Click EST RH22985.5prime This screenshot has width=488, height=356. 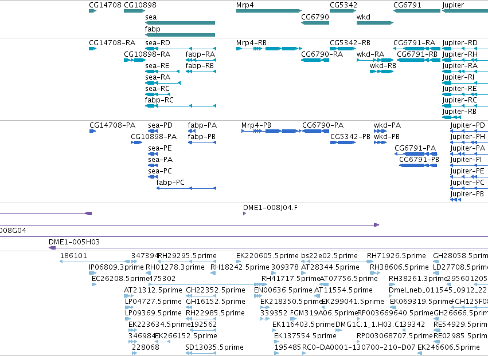point(201,319)
